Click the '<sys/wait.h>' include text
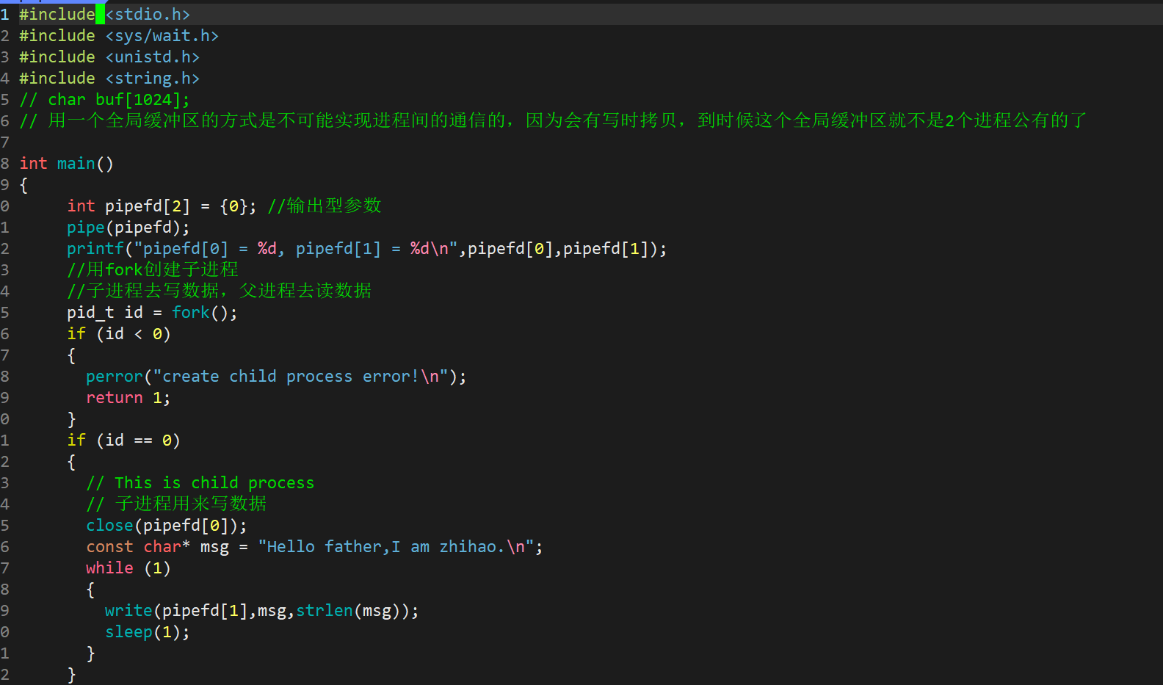Image resolution: width=1163 pixels, height=685 pixels. pyautogui.click(x=162, y=36)
